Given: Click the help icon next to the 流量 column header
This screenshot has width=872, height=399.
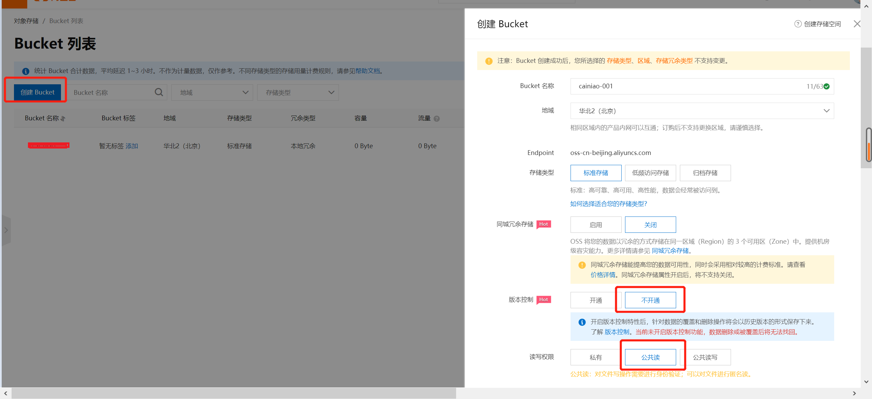Looking at the screenshot, I should [437, 118].
